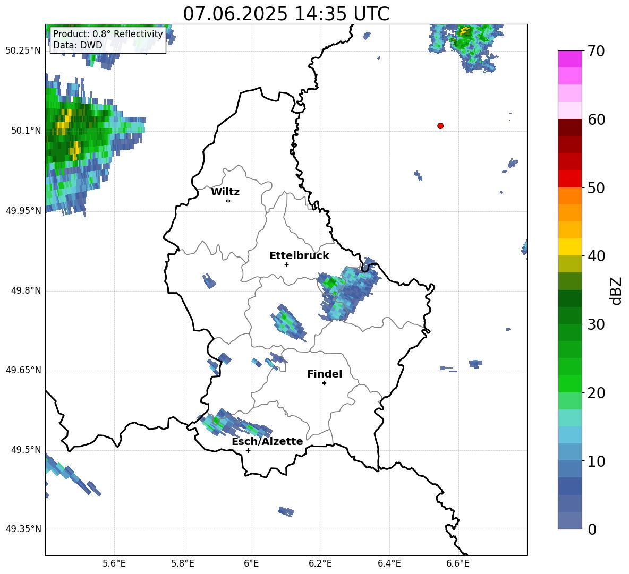Viewport: 629px width, 574px height.
Task: Click the 49.8°N latitude label
Action: tap(25, 290)
